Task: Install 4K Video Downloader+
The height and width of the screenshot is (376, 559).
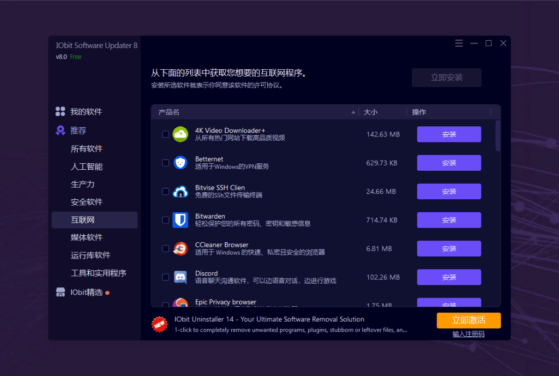Action: [449, 134]
